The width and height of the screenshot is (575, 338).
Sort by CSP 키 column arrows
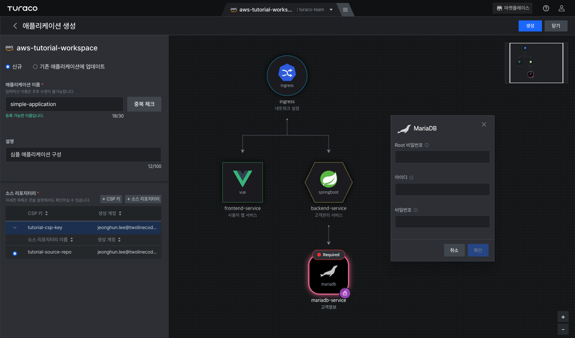point(46,214)
